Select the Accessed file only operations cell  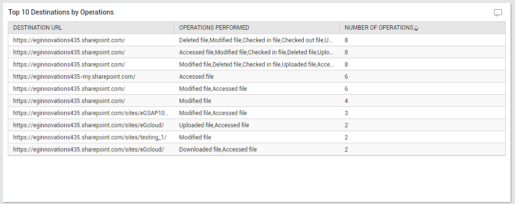[196, 76]
